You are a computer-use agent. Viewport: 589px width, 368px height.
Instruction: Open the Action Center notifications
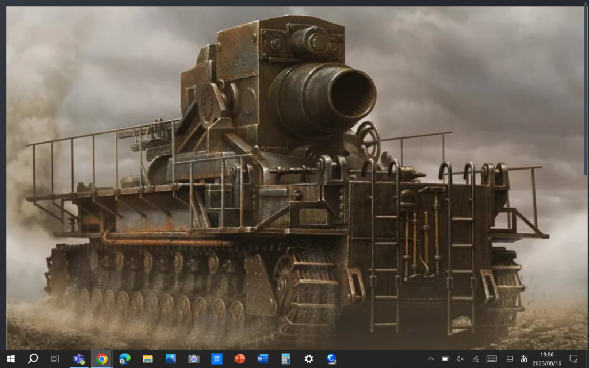coord(573,359)
